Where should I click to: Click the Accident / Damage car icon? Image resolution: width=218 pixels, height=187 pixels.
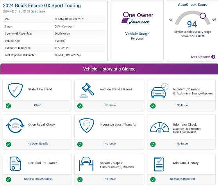(160, 90)
